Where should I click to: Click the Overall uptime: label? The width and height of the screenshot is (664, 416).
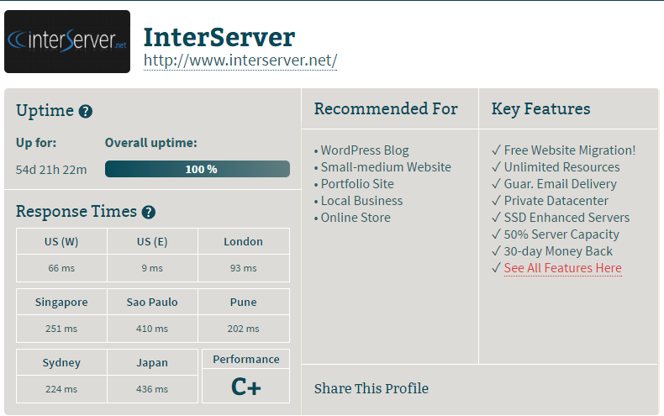pyautogui.click(x=151, y=143)
